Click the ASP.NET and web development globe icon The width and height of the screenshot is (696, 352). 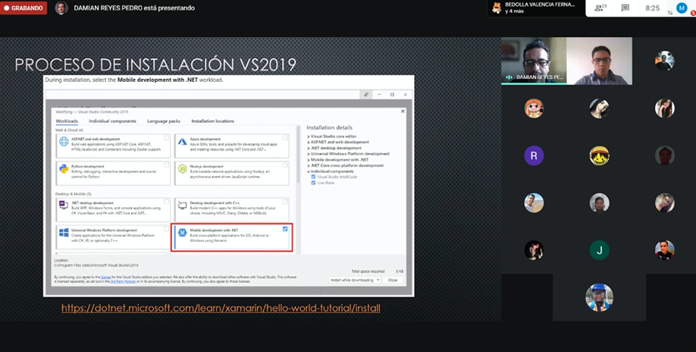64,142
